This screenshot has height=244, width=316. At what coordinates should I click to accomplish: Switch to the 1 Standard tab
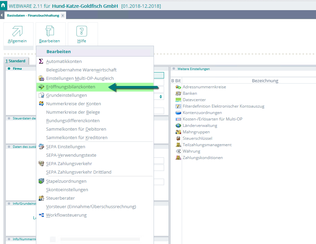click(x=16, y=61)
